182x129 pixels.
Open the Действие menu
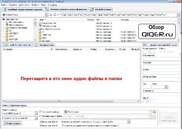[24, 5]
